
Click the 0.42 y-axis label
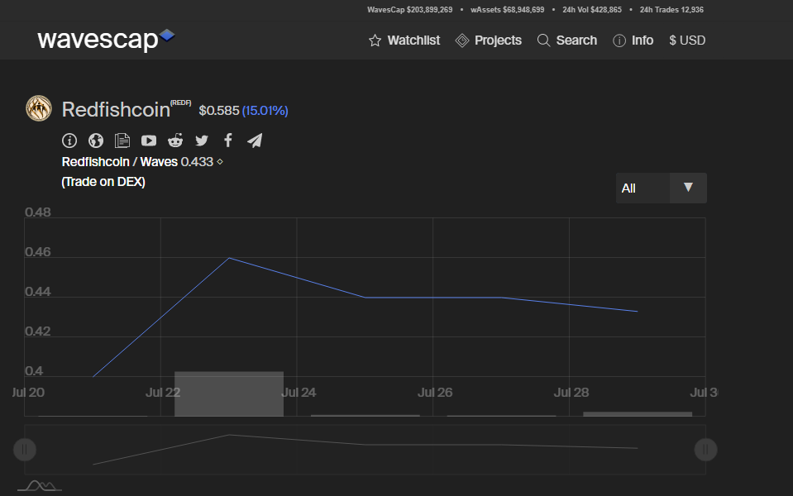point(38,331)
